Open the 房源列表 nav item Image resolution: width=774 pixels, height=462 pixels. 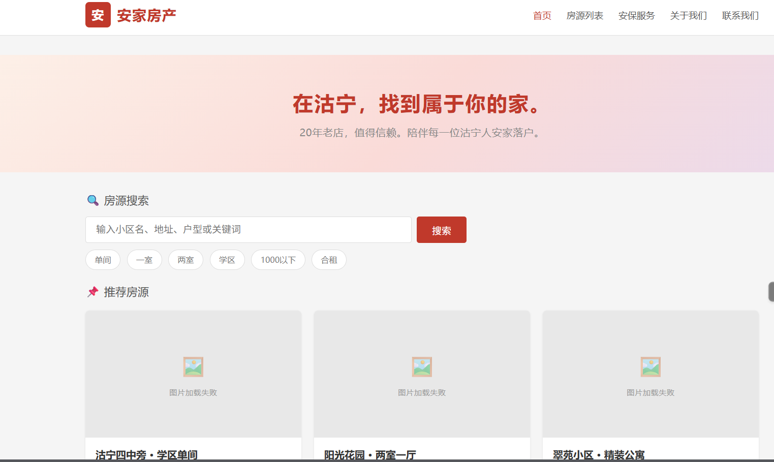coord(585,16)
